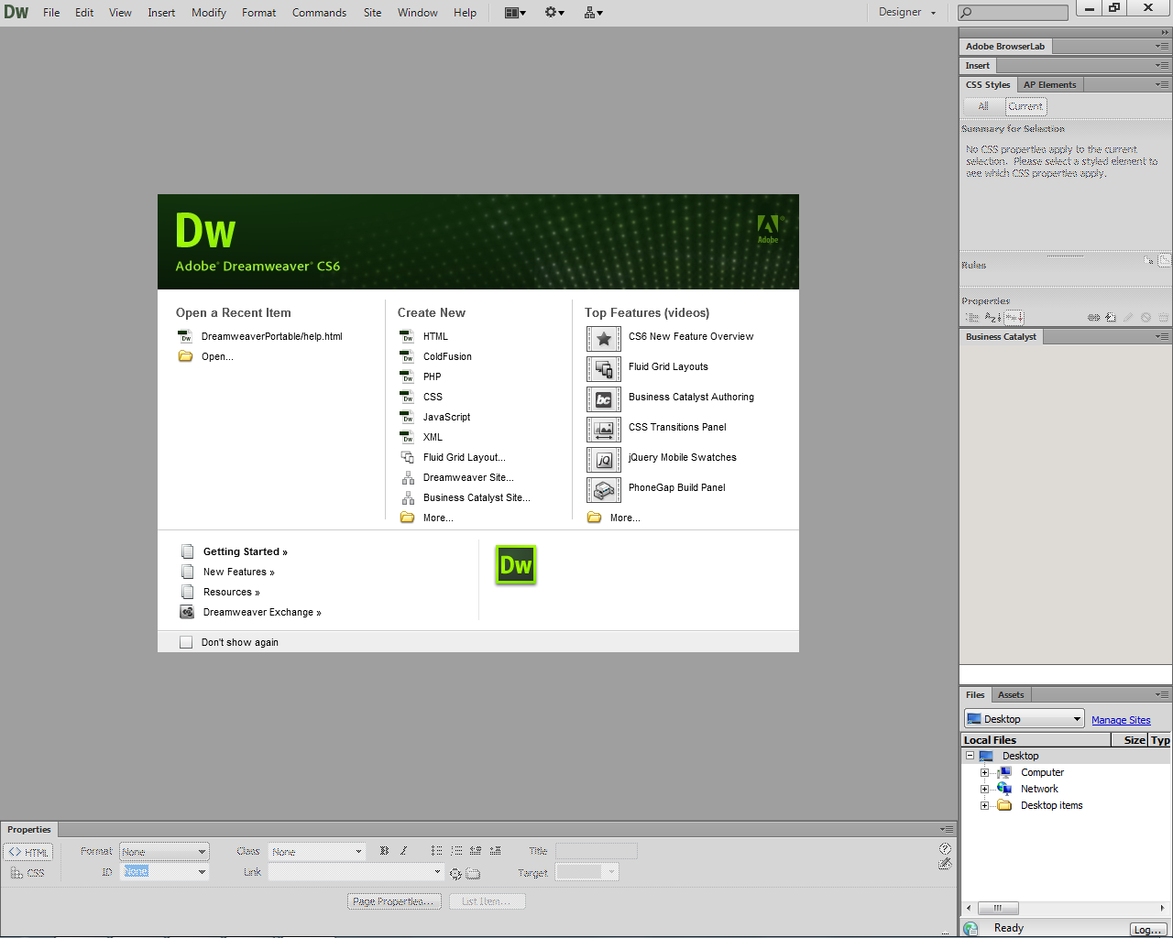The height and width of the screenshot is (938, 1173).
Task: Click the Bold icon in Properties
Action: (x=384, y=851)
